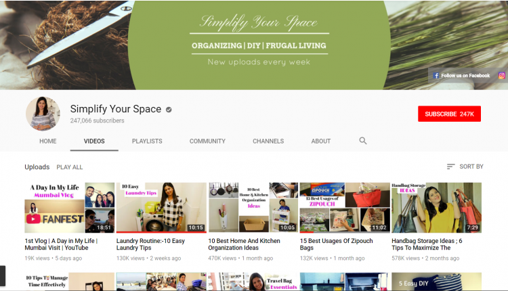Click title 'Handbag Storage Ideas ; 6 Tips'
Screen dimensions: 508x291
click(x=427, y=244)
